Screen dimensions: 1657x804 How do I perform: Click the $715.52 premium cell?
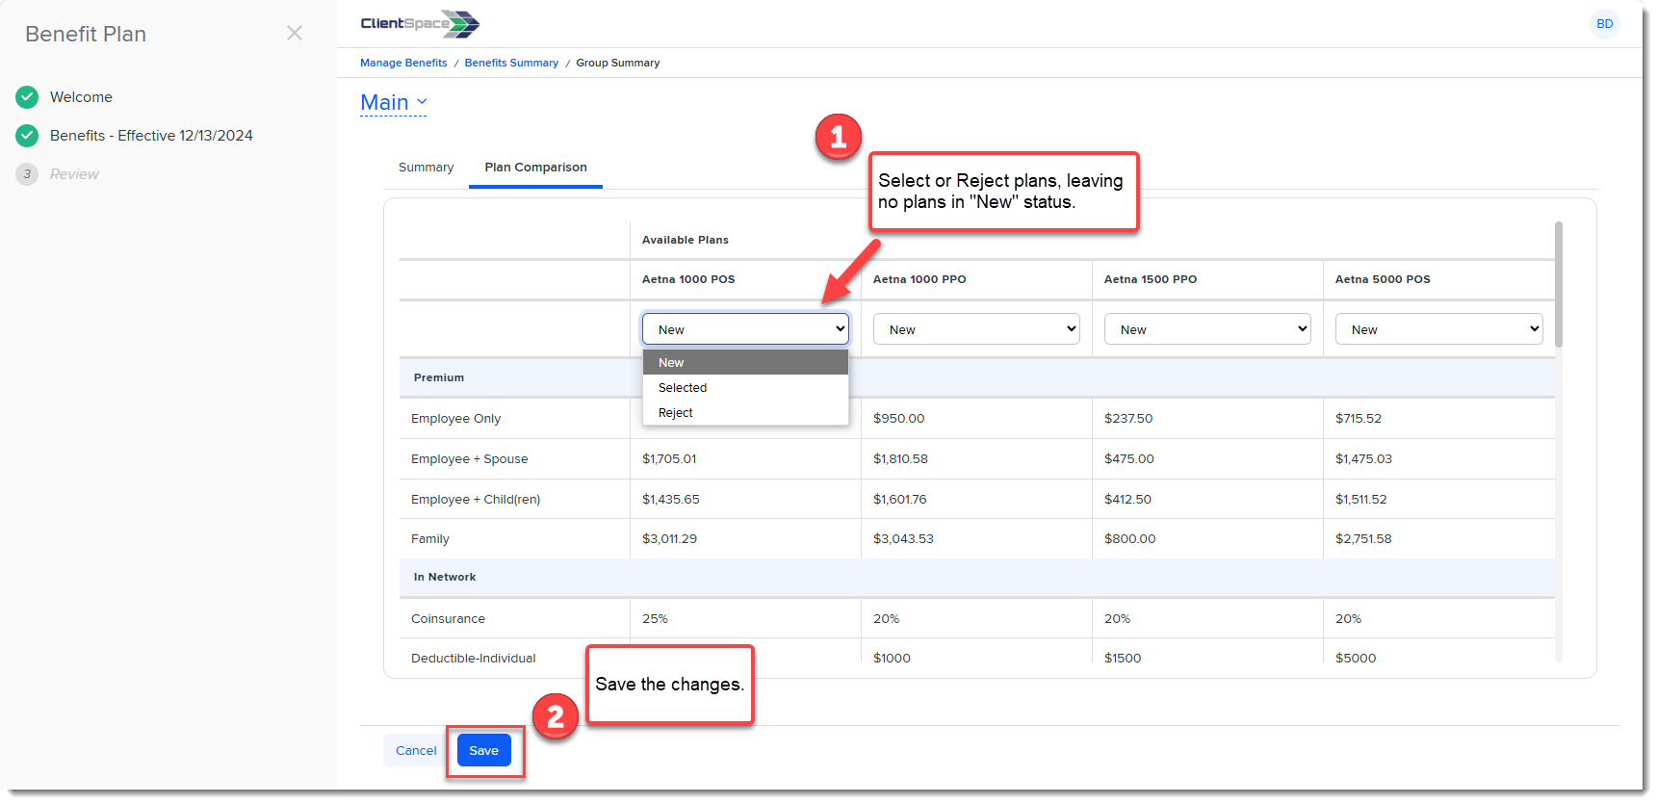[x=1359, y=419]
